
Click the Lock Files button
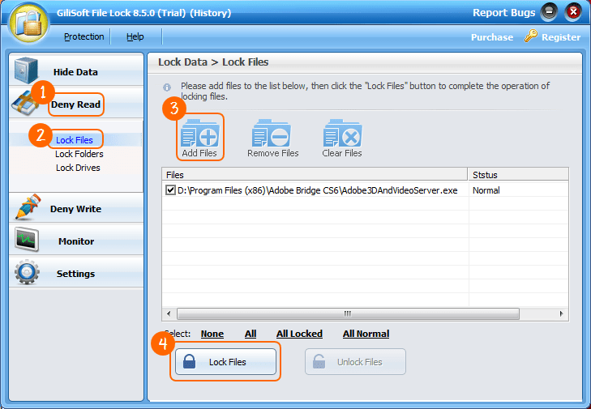click(x=225, y=361)
